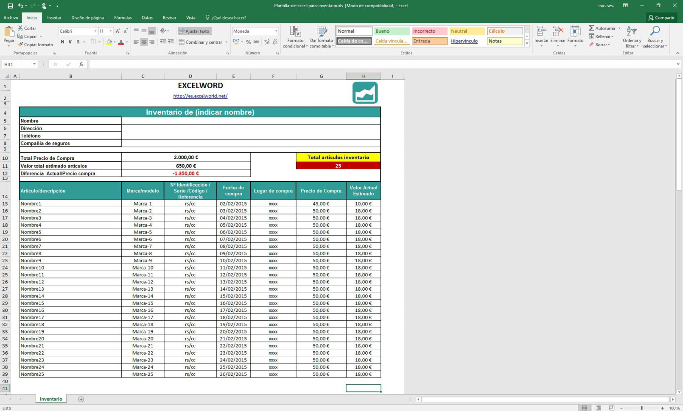Open the Datos ribbon tab

coord(147,17)
